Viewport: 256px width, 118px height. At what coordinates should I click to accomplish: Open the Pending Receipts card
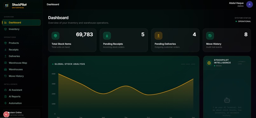pyautogui.click(x=124, y=40)
